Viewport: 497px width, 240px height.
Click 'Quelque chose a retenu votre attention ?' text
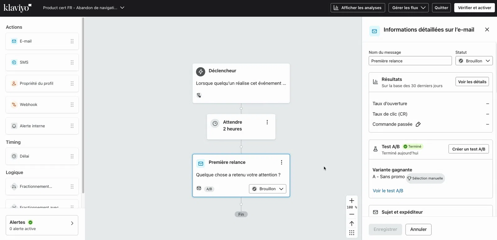tap(238, 175)
